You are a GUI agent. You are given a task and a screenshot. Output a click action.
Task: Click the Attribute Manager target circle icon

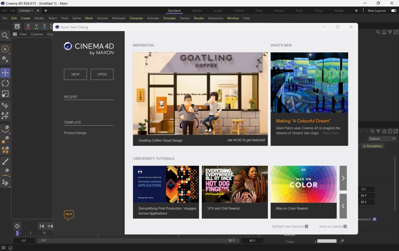(390, 131)
